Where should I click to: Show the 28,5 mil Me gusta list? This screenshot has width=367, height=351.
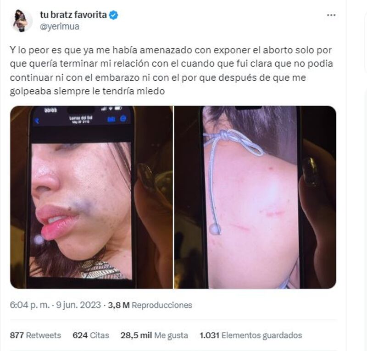[154, 335]
